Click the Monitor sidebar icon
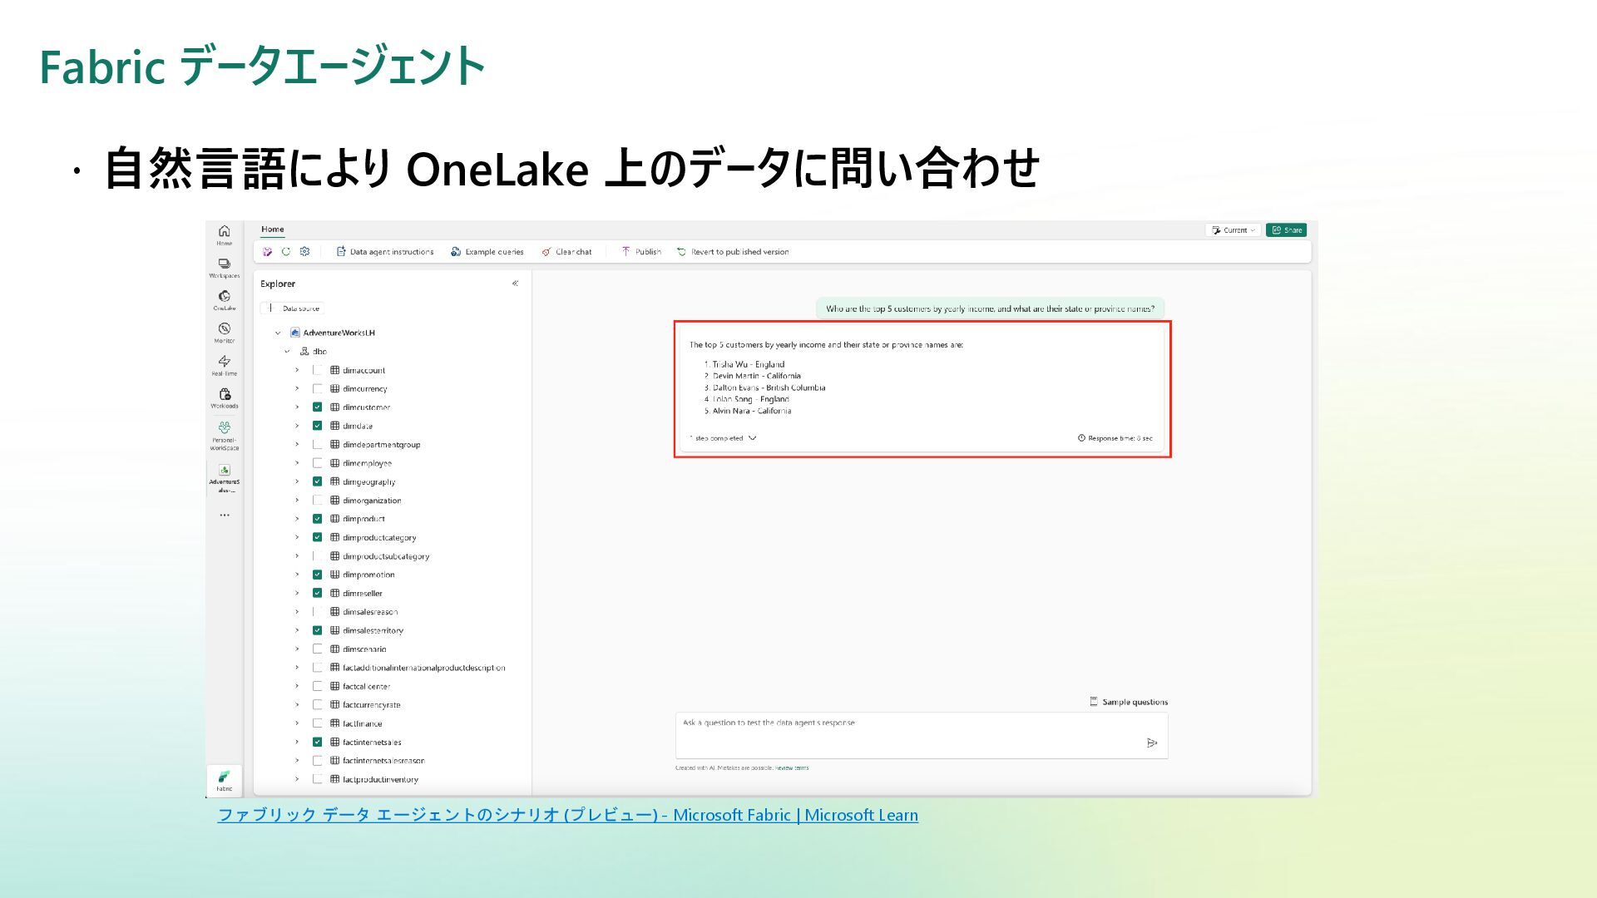 (224, 331)
